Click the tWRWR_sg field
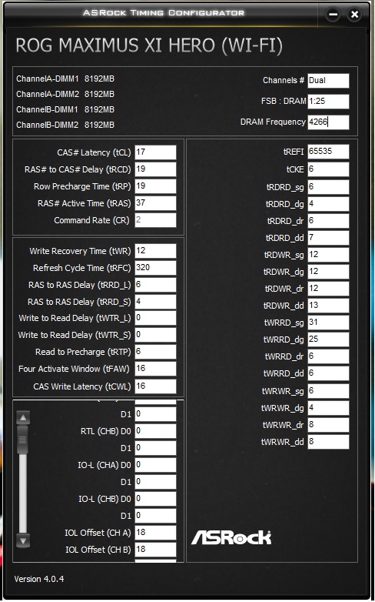The height and width of the screenshot is (602, 375). pos(328,391)
